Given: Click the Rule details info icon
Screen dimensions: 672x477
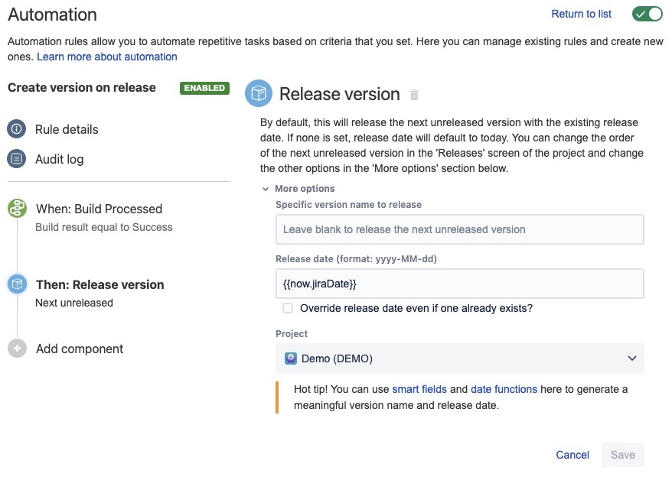Looking at the screenshot, I should [17, 129].
